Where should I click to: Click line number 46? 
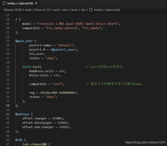(8, 140)
